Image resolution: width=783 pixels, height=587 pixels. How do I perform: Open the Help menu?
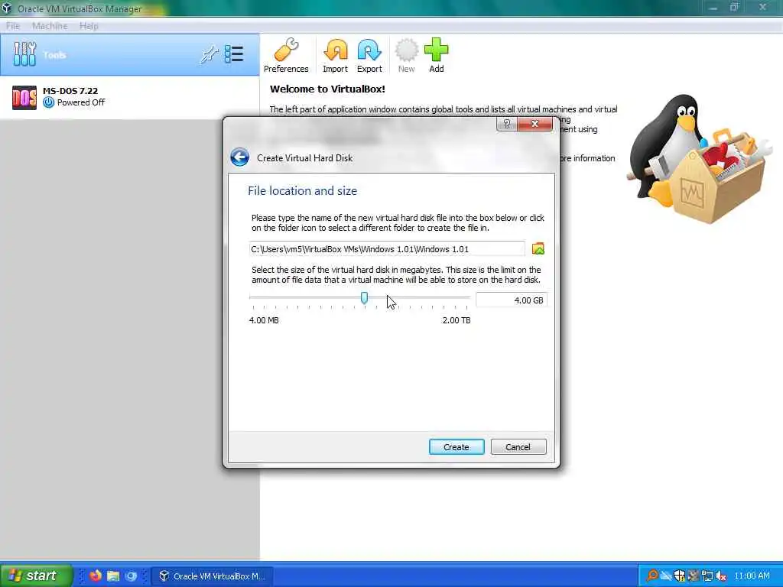point(89,26)
